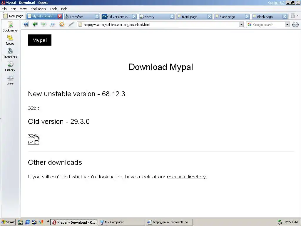Click the glasses view icon

295,25
